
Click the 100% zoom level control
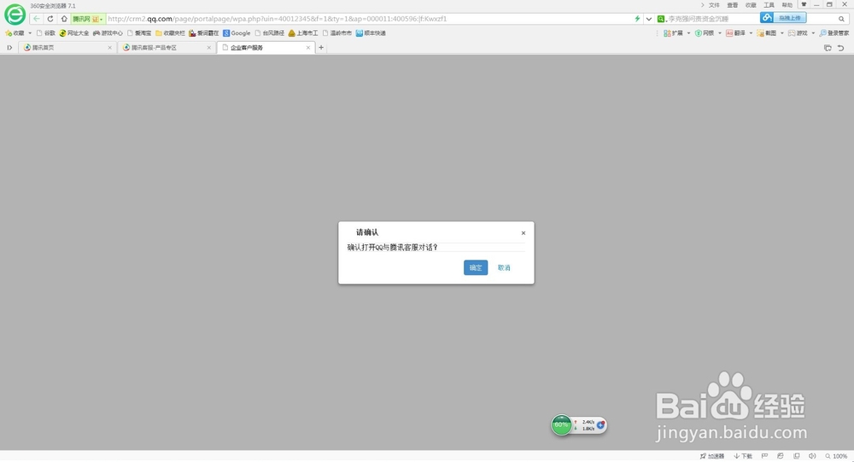[x=836, y=456]
